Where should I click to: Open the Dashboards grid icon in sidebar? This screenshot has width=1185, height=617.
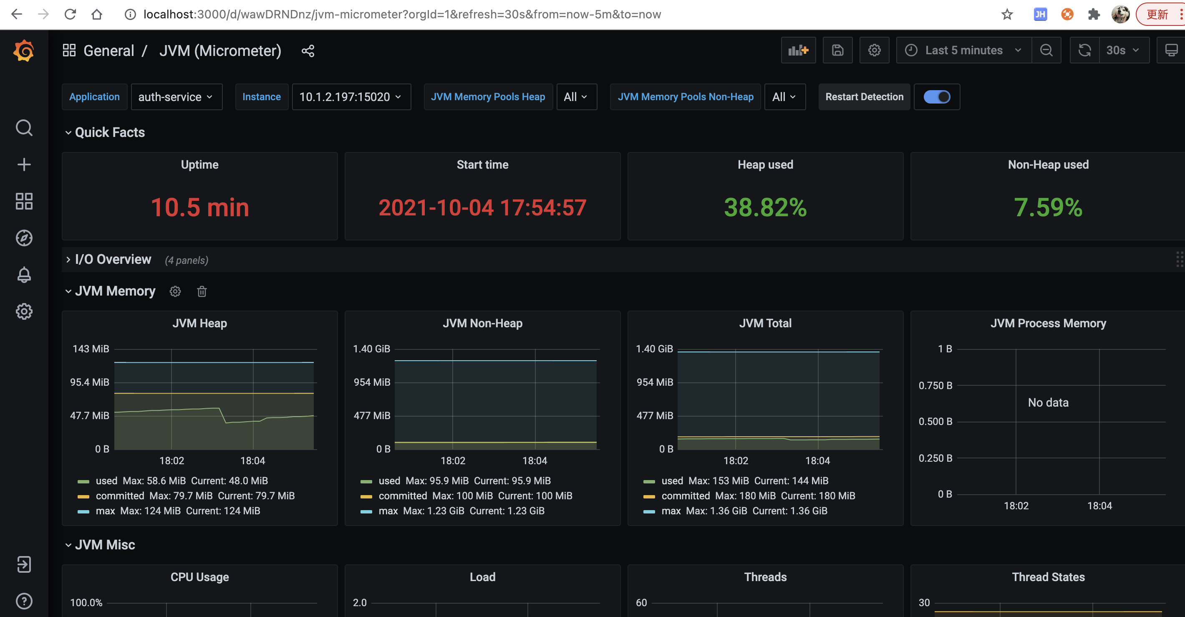(24, 201)
